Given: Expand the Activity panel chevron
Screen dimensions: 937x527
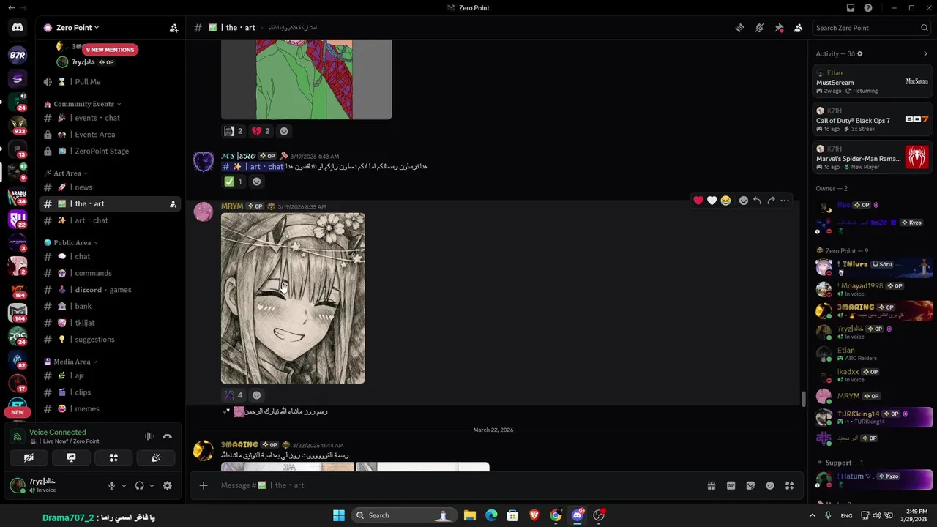Looking at the screenshot, I should tap(925, 54).
